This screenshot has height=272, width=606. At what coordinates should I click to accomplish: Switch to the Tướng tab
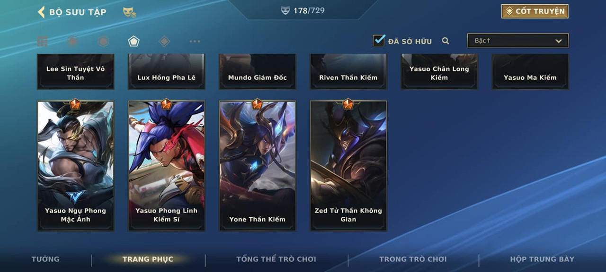45,259
